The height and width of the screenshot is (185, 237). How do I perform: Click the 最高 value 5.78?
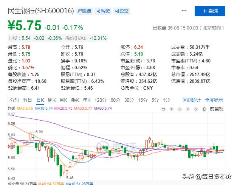point(26,47)
